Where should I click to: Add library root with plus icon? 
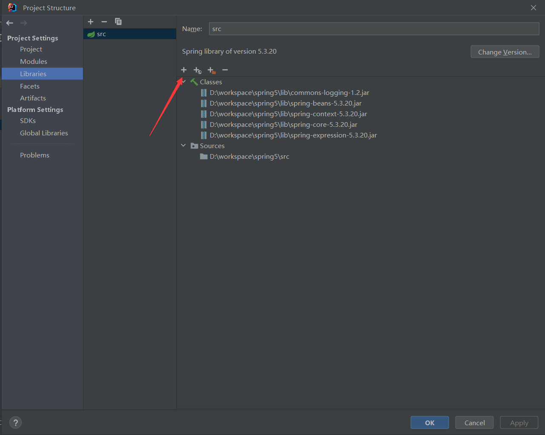(184, 70)
